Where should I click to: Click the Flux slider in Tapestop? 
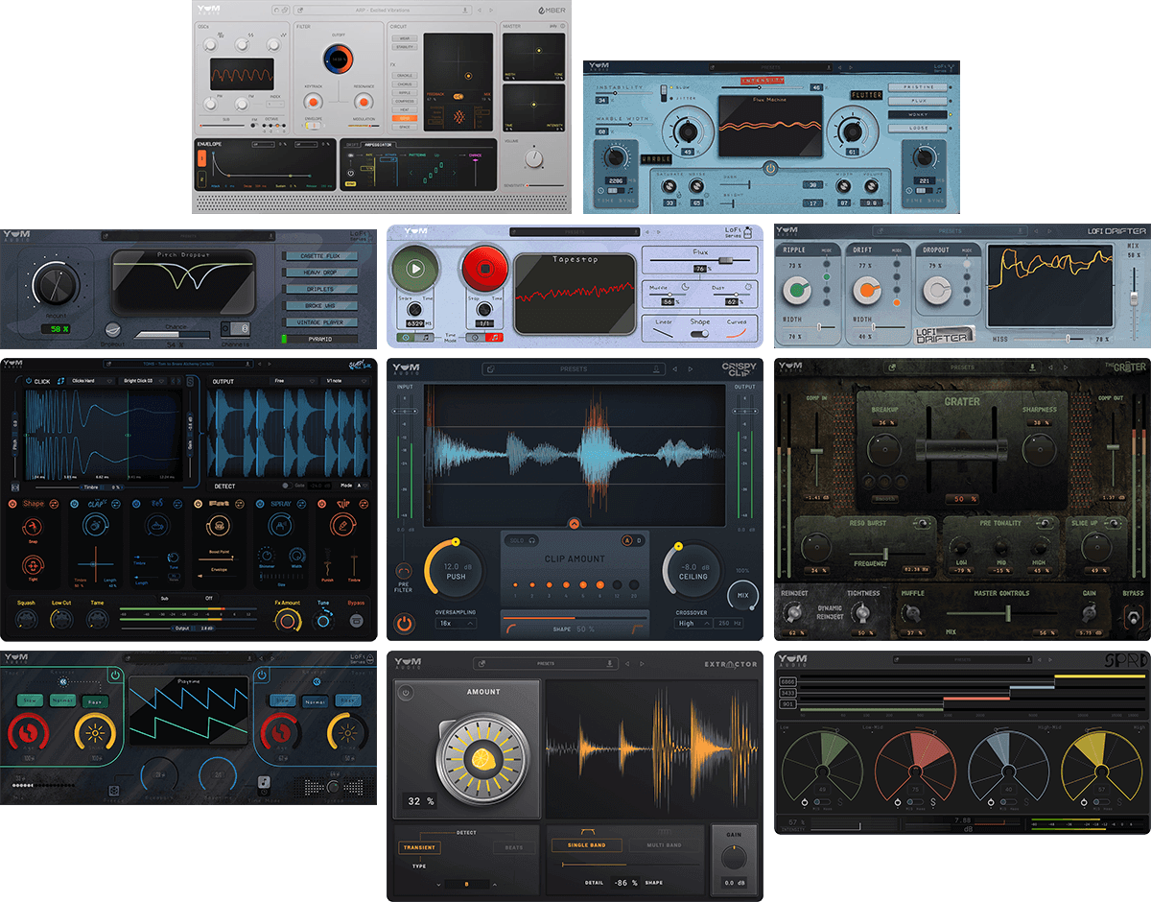(x=725, y=260)
